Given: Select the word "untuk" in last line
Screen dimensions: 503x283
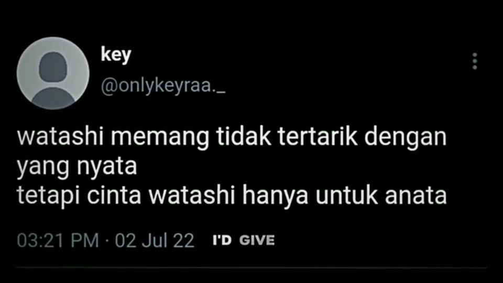Looking at the screenshot, I should coord(346,195).
